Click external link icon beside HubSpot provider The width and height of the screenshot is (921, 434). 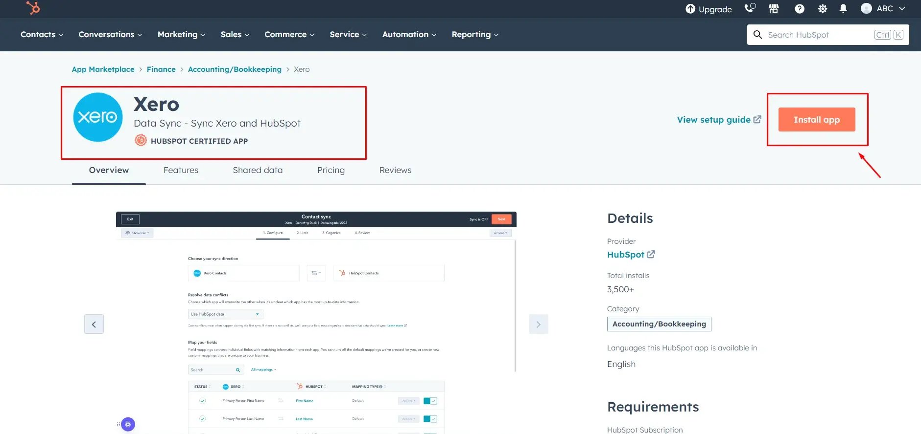pos(651,254)
